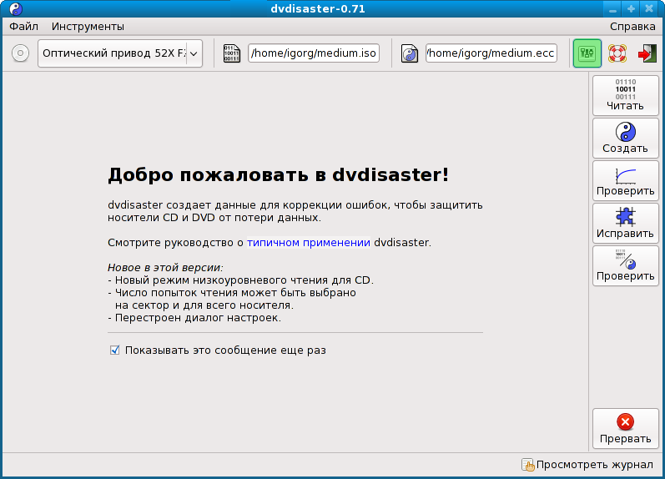Click Проверить scan button with curve icon
The image size is (665, 479).
[625, 181]
